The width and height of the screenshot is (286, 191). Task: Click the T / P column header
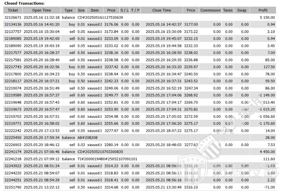135,10
